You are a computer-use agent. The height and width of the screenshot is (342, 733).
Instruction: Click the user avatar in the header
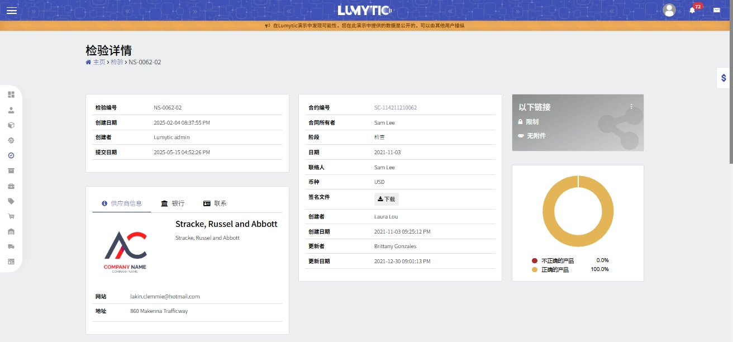pyautogui.click(x=669, y=10)
